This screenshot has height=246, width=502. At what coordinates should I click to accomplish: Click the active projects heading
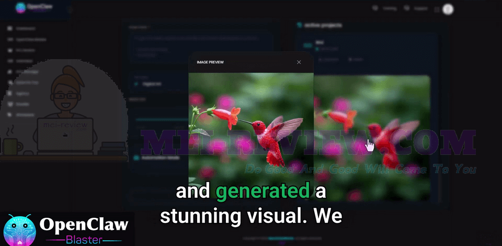point(323,25)
